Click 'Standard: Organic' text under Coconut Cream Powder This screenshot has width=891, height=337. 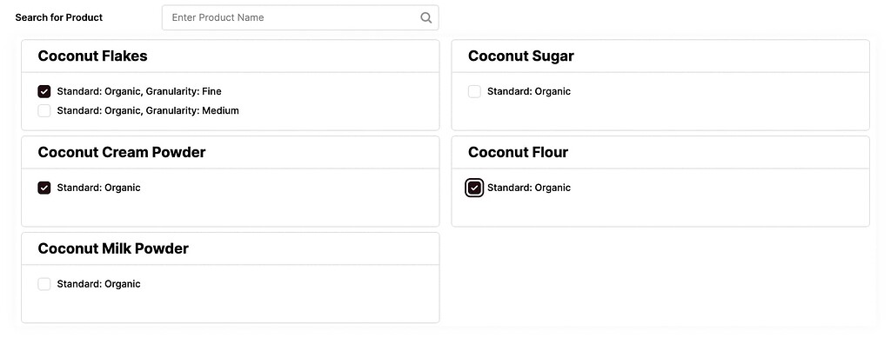pos(99,188)
